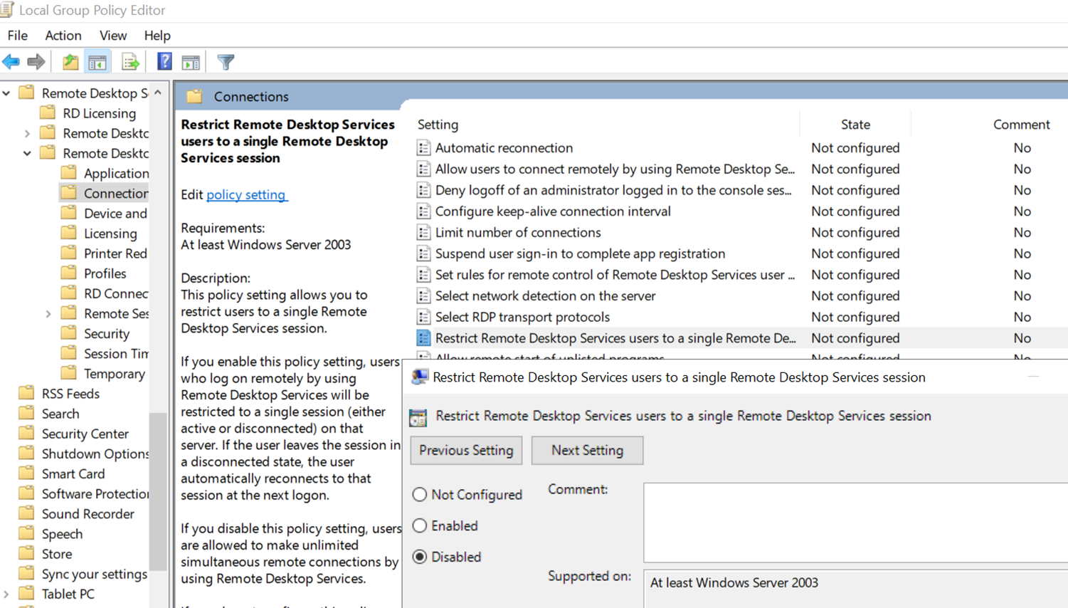
Task: Click the tree pane vertical scrollbar thumb
Action: [159, 491]
